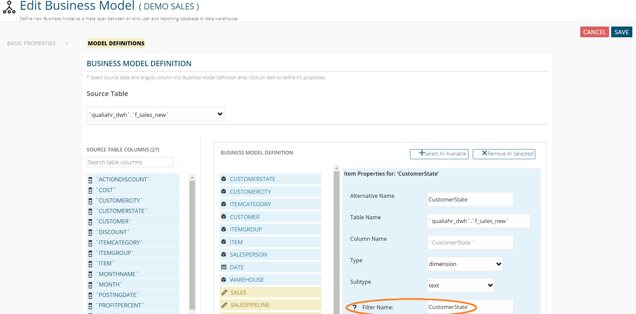The image size is (636, 314).
Task: Click the Alternative Name input field
Action: [x=470, y=199]
